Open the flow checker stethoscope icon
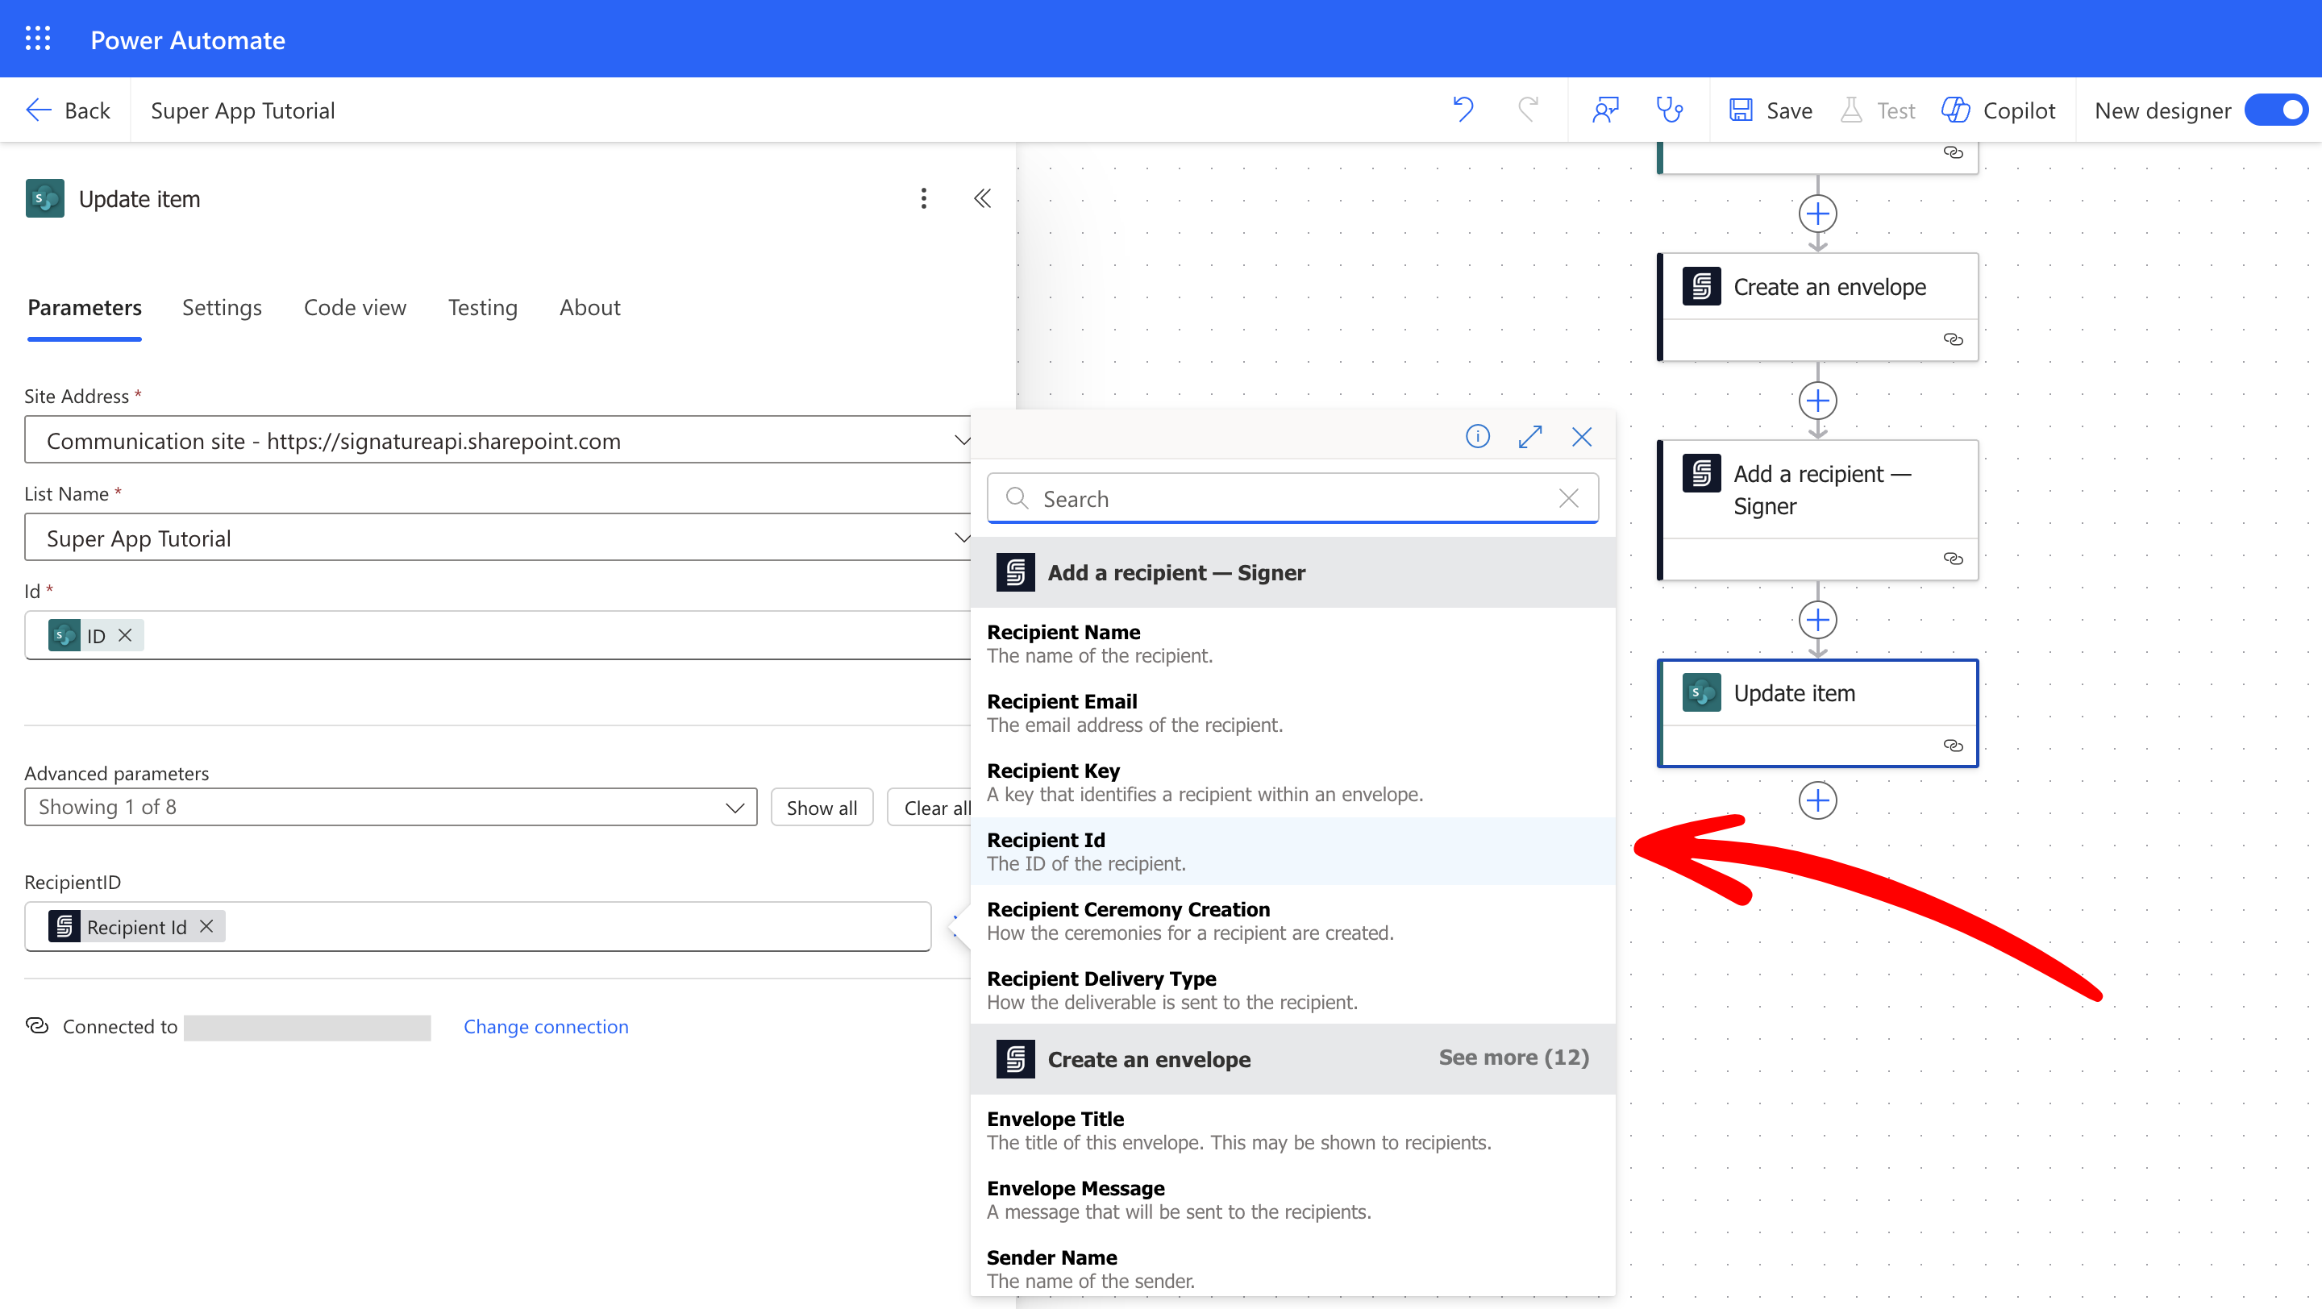Image resolution: width=2322 pixels, height=1309 pixels. (1670, 110)
